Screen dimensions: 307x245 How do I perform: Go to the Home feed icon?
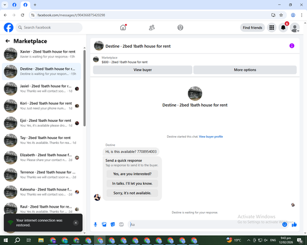point(123,28)
